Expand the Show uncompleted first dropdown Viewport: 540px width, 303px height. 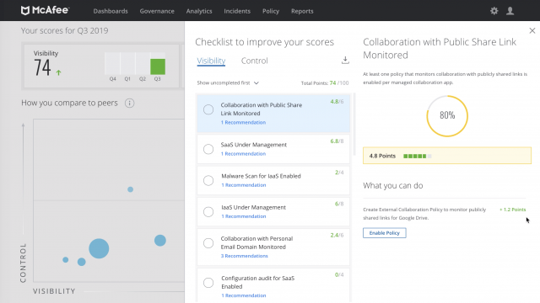click(x=228, y=82)
